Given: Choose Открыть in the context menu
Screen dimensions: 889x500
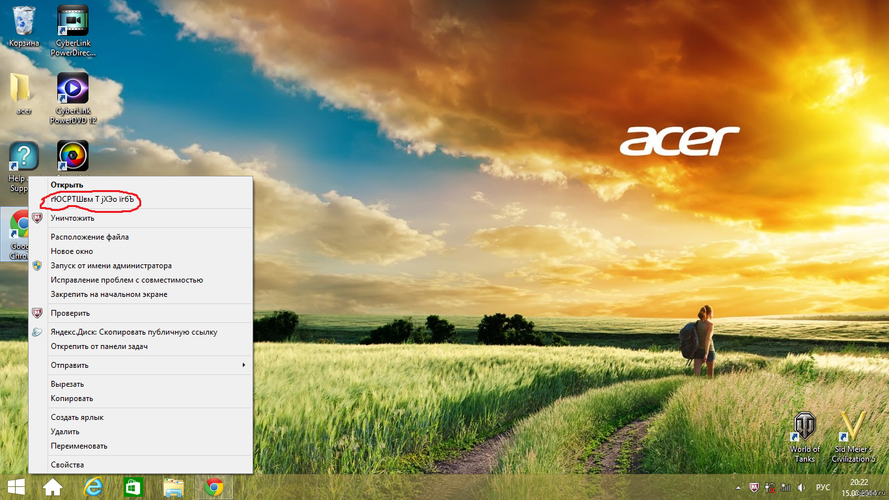Looking at the screenshot, I should point(67,185).
